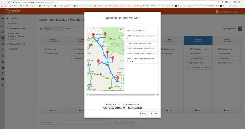Click 3 - 1517 - Alphacom in Sunday column

coord(227,58)
